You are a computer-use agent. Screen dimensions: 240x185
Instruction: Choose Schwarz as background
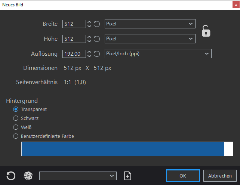16,118
